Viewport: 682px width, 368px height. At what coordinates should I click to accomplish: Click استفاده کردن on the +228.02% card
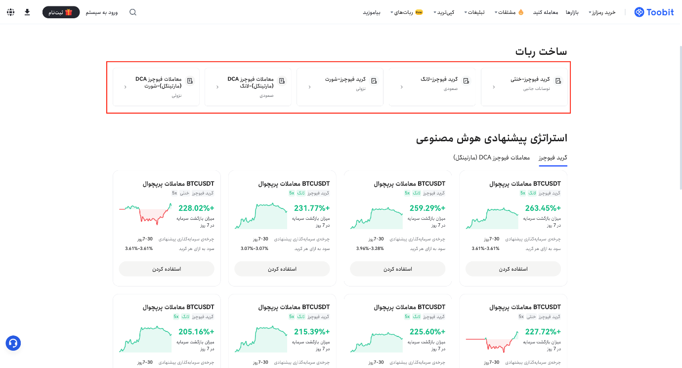tap(167, 269)
